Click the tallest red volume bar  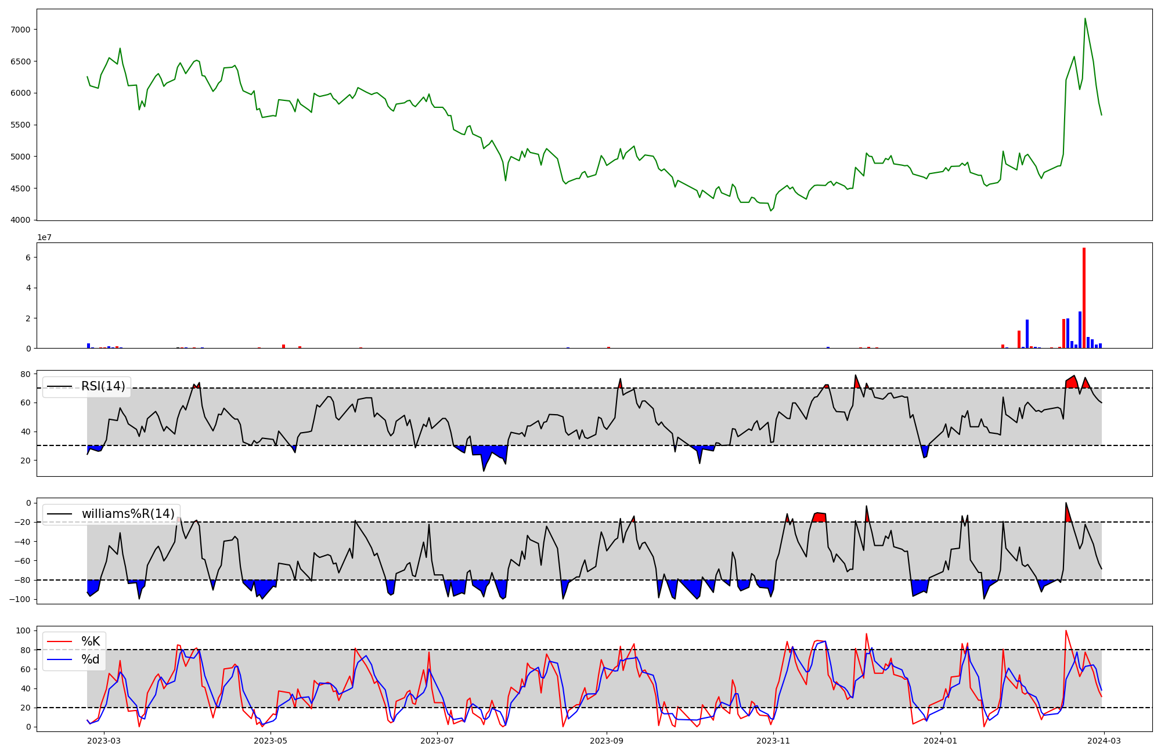[x=1084, y=299]
